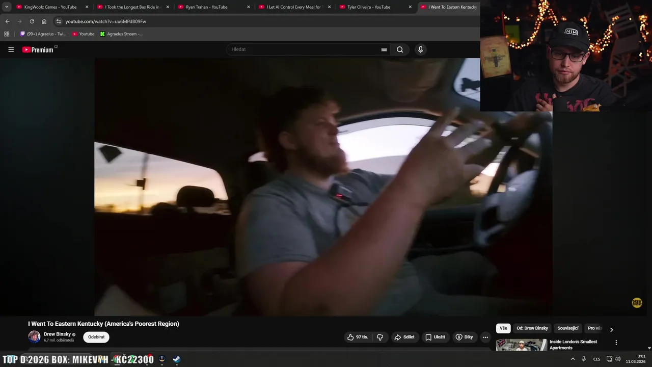Select the Vše filter chip
This screenshot has width=652, height=367.
[503, 328]
